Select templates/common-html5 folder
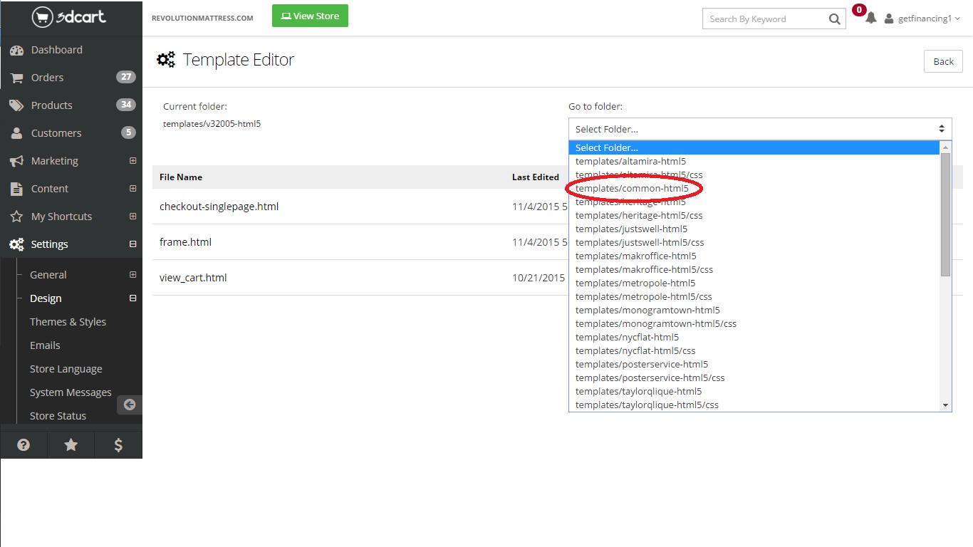 [632, 188]
